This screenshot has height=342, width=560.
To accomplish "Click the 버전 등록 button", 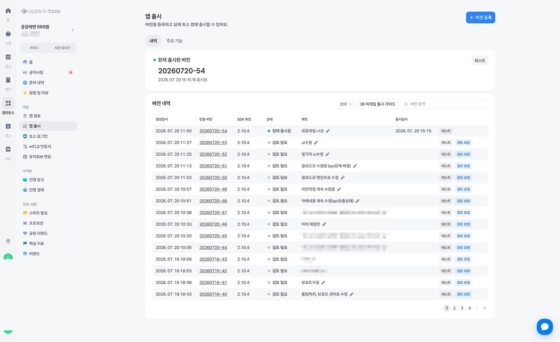I will (x=480, y=17).
